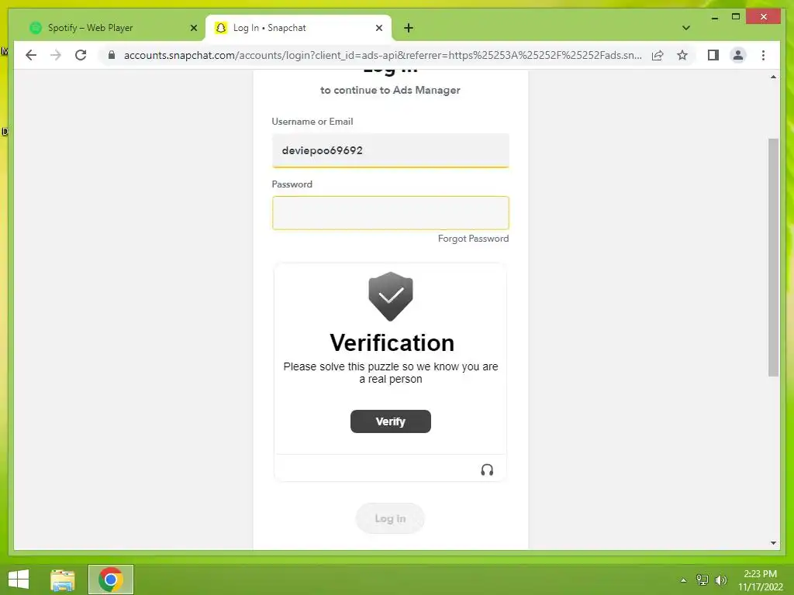
Task: Open the taskbar clock and date
Action: coord(760,580)
